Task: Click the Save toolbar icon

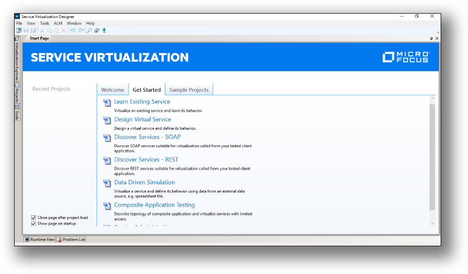Action: point(26,30)
